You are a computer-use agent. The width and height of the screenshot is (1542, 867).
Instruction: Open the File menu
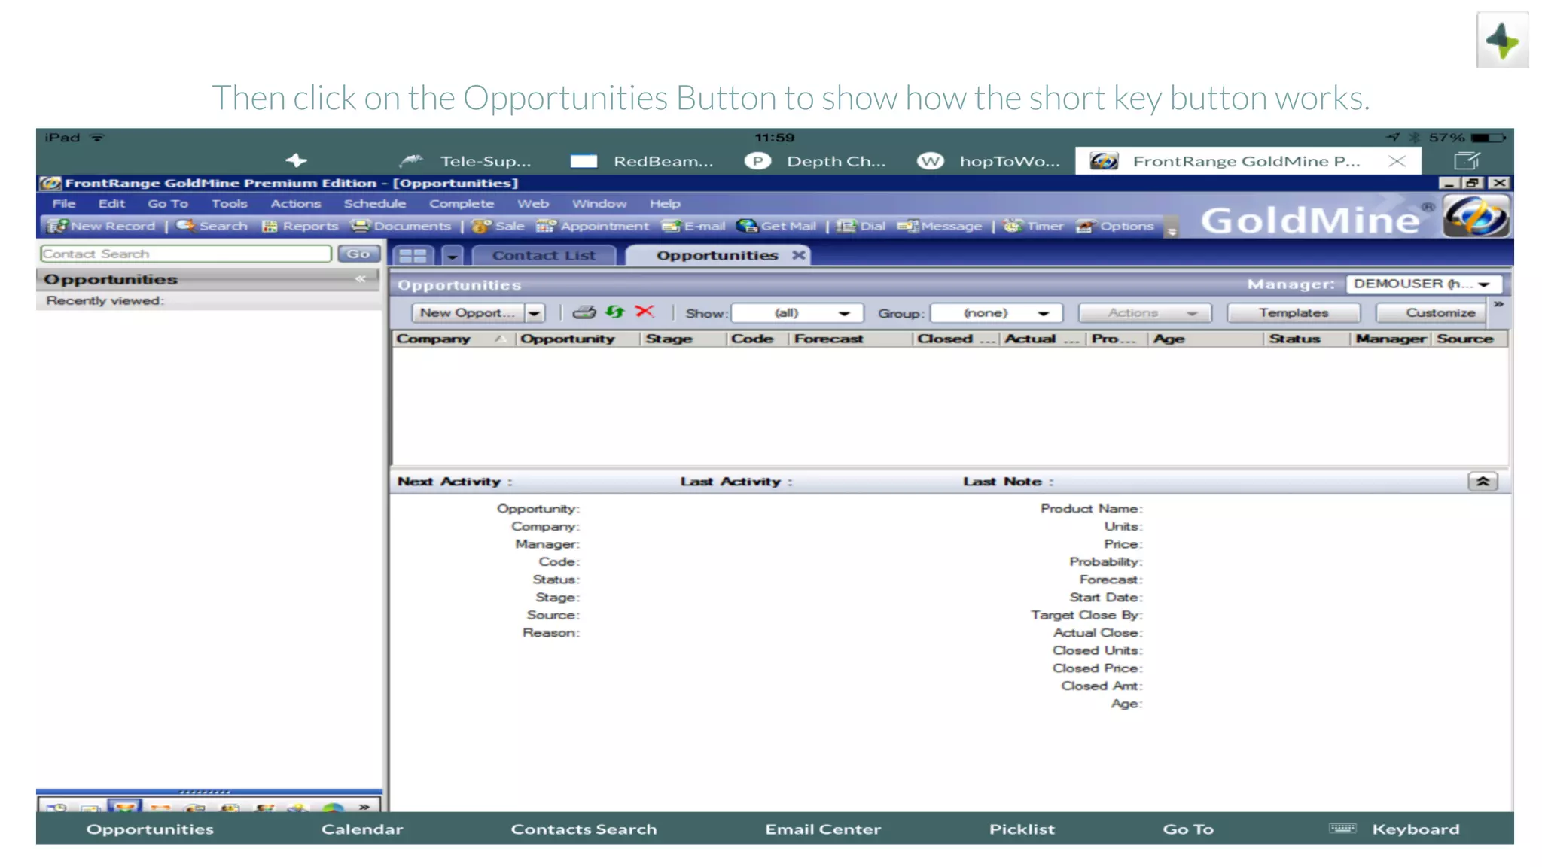click(63, 203)
